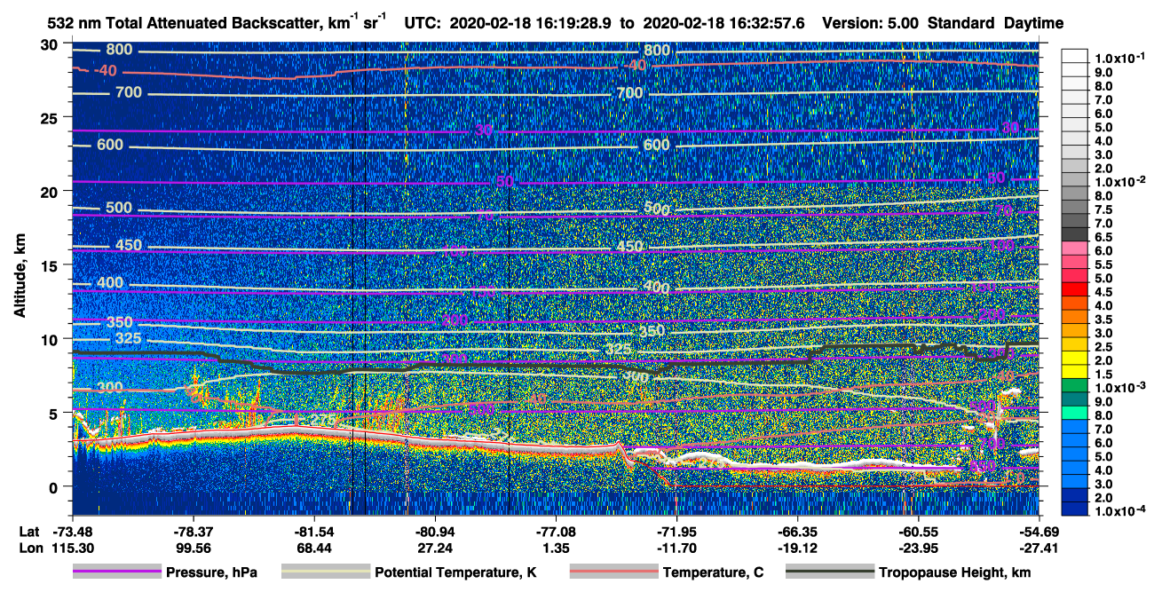Click the 'Potential Temperature, K' legend label
1154x592 pixels.
point(456,572)
